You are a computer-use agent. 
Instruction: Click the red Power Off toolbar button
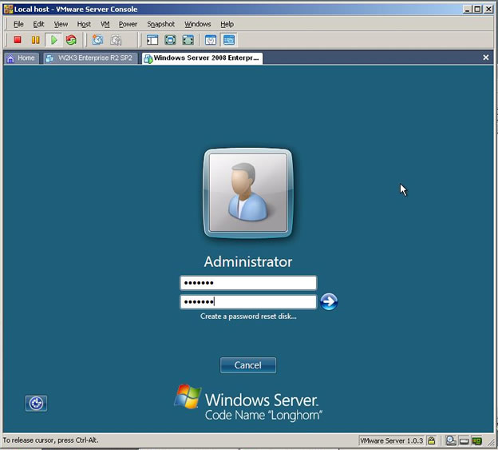pos(18,40)
